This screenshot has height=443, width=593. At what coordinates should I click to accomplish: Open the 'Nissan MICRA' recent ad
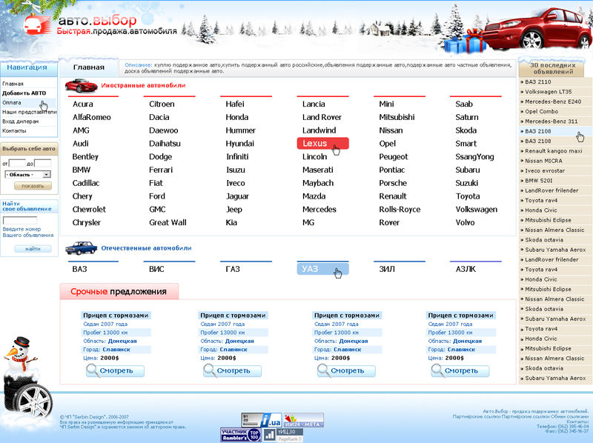pyautogui.click(x=543, y=161)
